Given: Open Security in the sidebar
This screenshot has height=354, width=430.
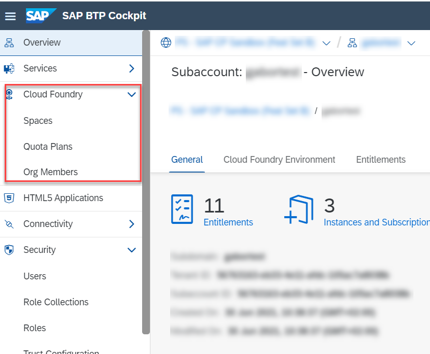Looking at the screenshot, I should click(x=71, y=250).
